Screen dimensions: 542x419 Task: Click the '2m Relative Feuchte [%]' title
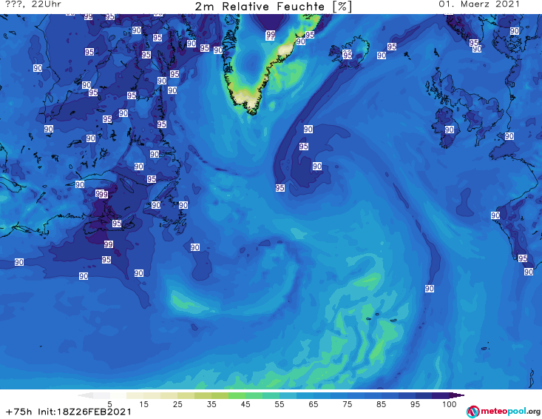point(274,7)
